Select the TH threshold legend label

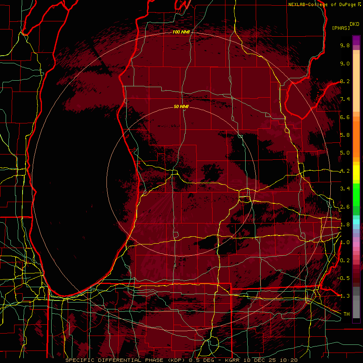[346, 314]
